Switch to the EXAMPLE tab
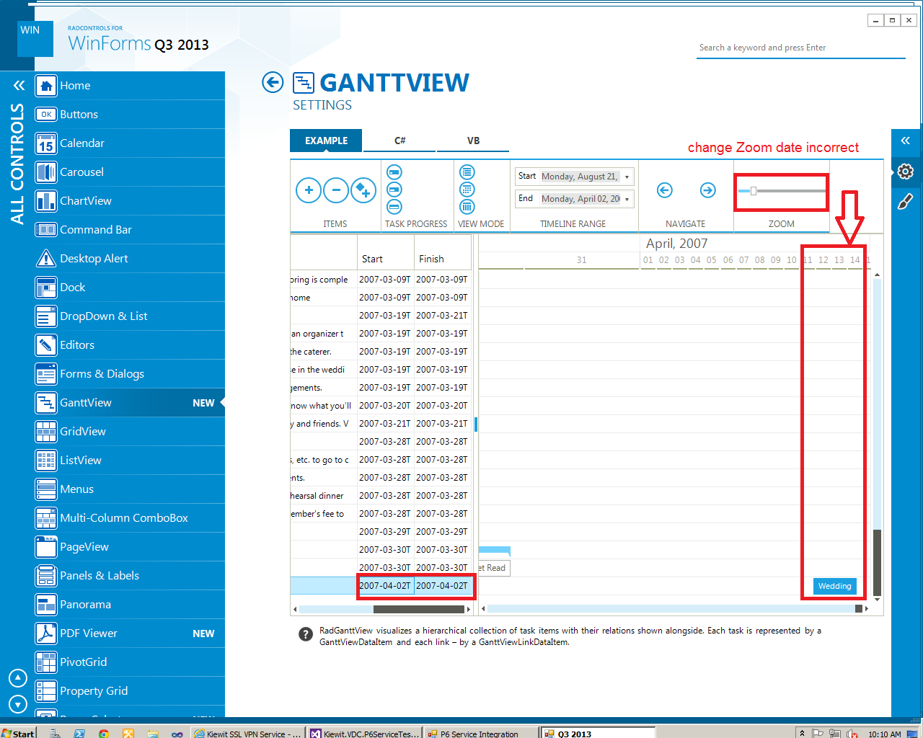 pos(326,141)
